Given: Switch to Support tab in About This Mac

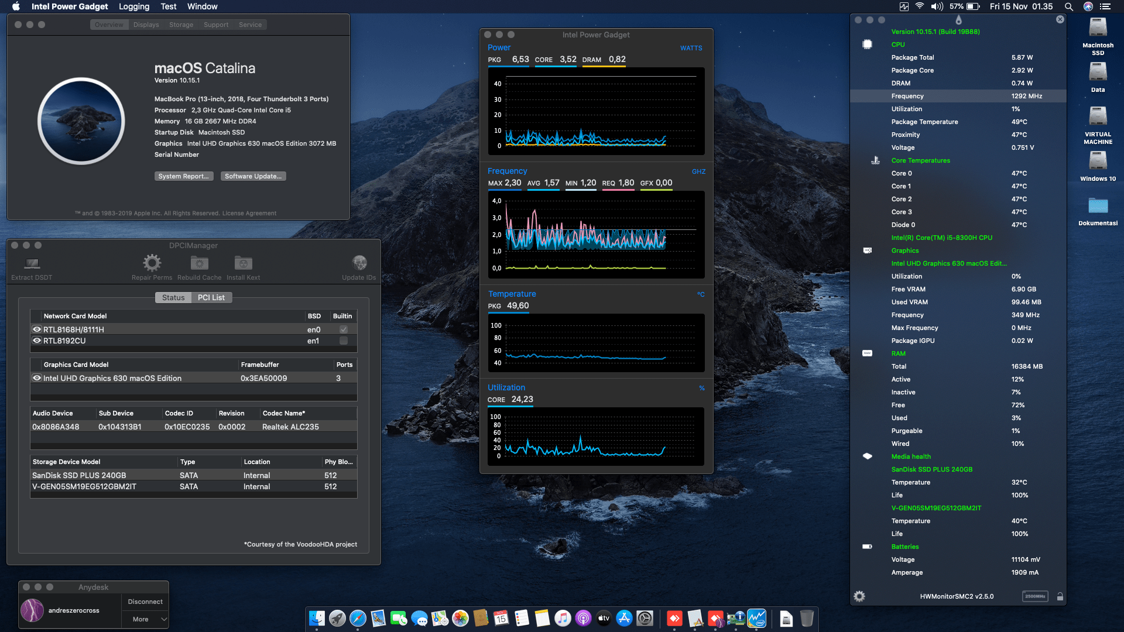Looking at the screenshot, I should click(x=216, y=25).
